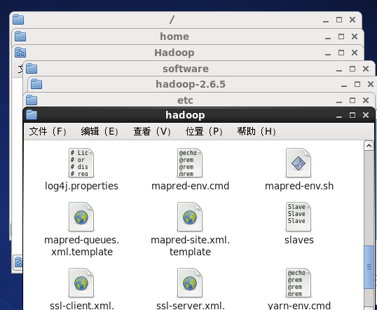
Task: Click the folder icon in home window title
Action: [20, 36]
